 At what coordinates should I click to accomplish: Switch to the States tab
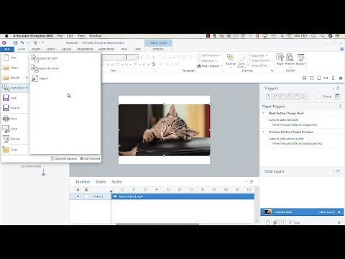[x=101, y=182]
